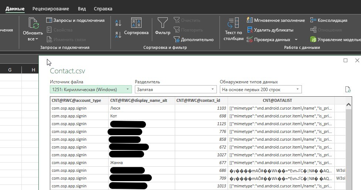Screen dimensions: 361x190
Task: Switch to the Рецензирование tab
Action: point(51,9)
